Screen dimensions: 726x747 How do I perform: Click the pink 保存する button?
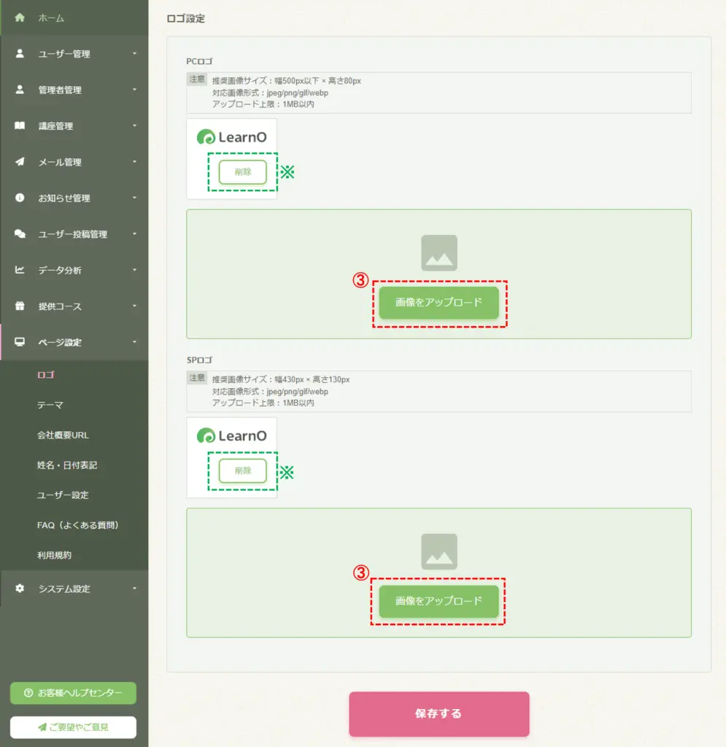tap(439, 713)
